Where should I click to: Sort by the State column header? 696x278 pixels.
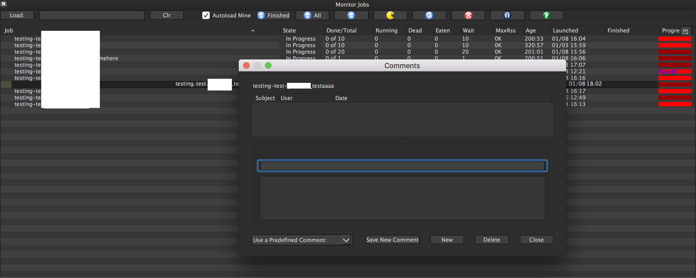coord(302,31)
